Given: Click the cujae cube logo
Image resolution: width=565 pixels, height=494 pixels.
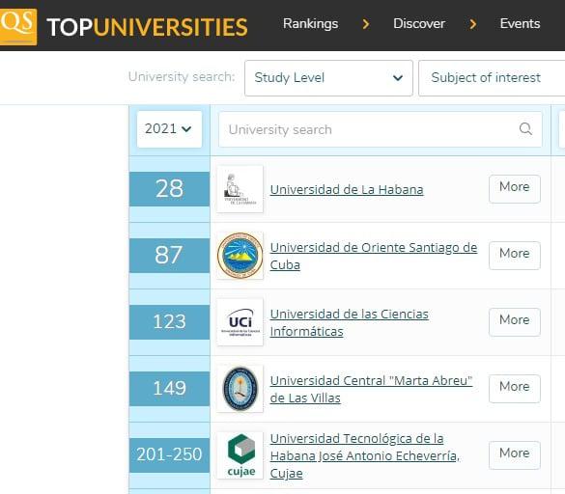Looking at the screenshot, I should [x=240, y=455].
